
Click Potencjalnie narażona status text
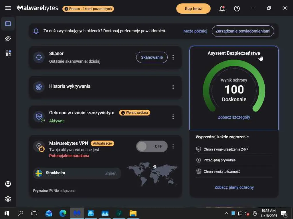(x=69, y=156)
